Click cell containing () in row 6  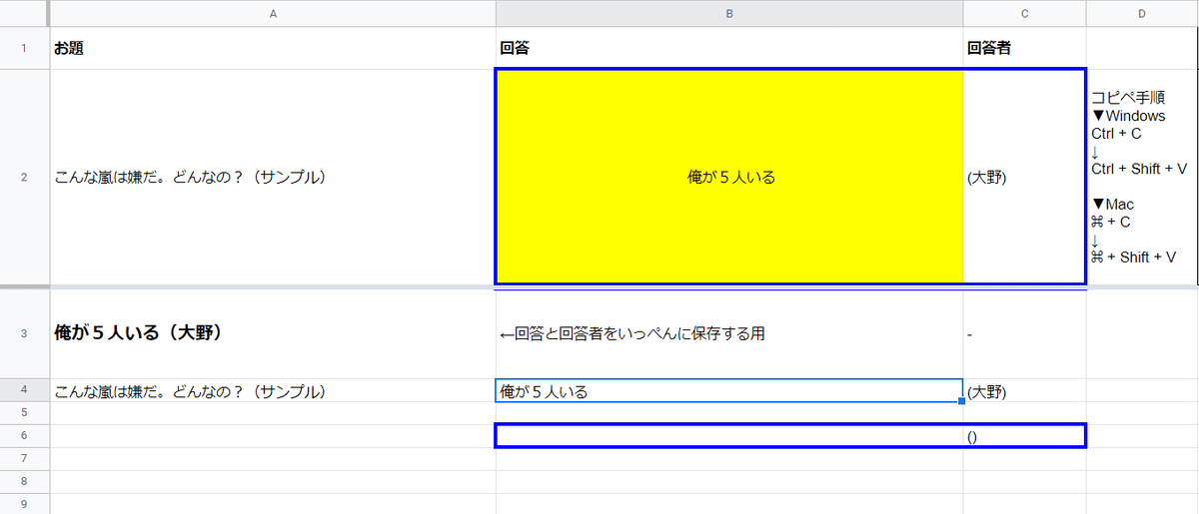[1024, 435]
